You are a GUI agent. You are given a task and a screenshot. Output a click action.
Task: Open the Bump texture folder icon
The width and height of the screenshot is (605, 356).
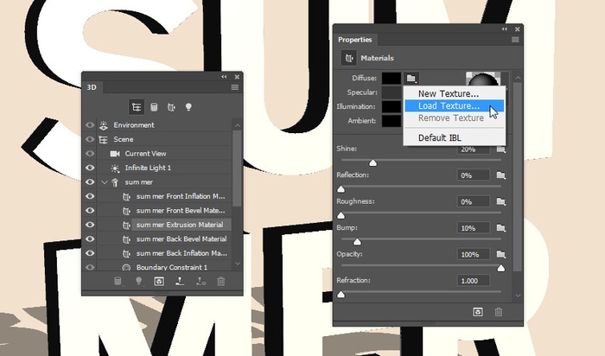500,228
